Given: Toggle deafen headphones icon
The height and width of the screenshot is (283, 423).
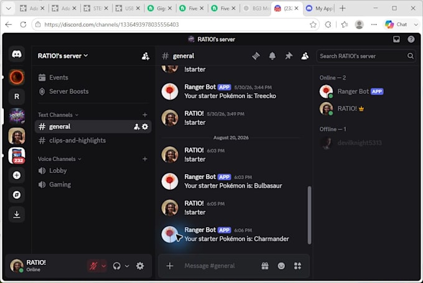Looking at the screenshot, I should click(116, 266).
